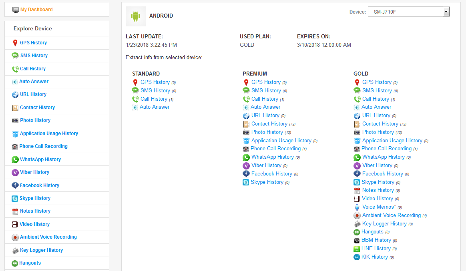The height and width of the screenshot is (271, 466).
Task: Click the URL History globe icon in sidebar
Action: (x=15, y=95)
